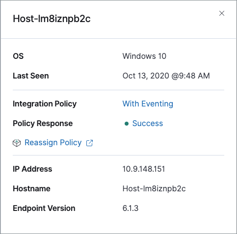Select the Windows 10 OS value
This screenshot has width=237, height=234.
pyautogui.click(x=144, y=56)
